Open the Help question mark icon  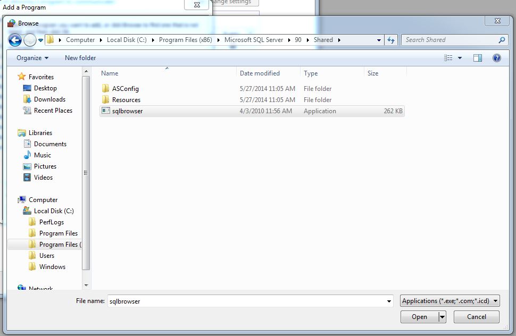(497, 58)
